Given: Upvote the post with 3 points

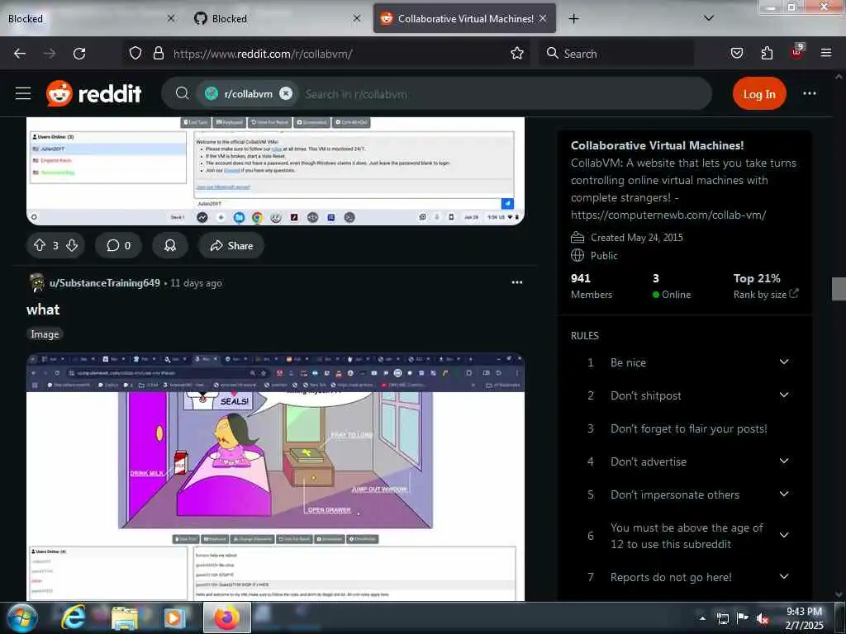Looking at the screenshot, I should [40, 246].
